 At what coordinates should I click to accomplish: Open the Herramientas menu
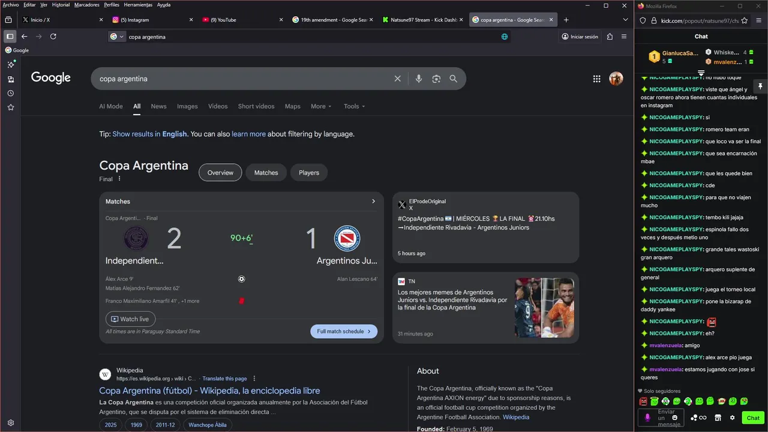click(139, 5)
